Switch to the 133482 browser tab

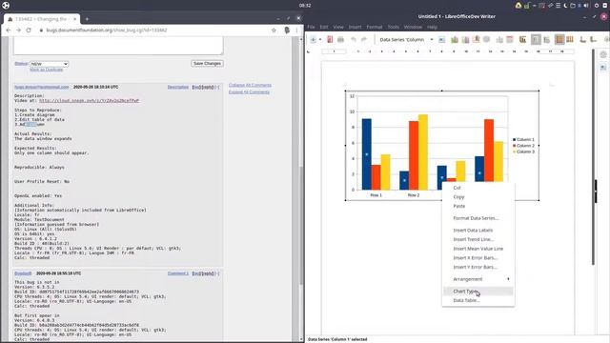[x=41, y=19]
